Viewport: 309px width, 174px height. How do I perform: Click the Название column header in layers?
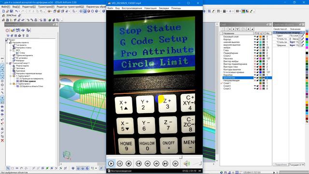click(238, 33)
